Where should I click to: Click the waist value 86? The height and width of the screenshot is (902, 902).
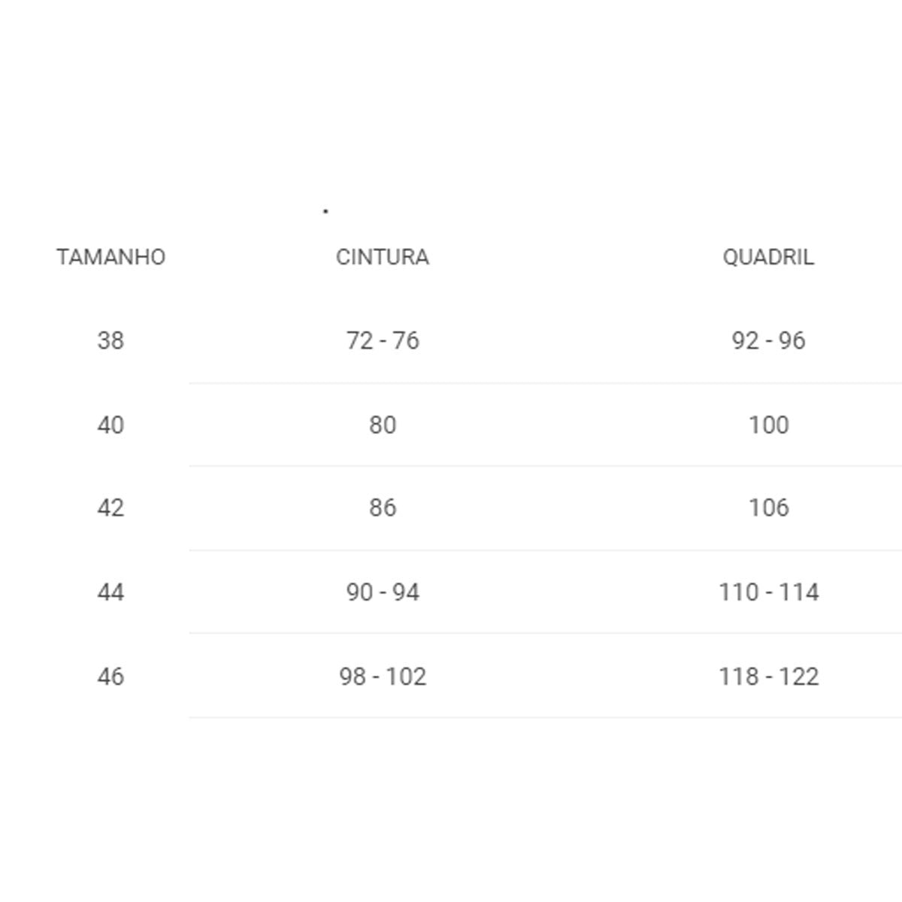[383, 508]
